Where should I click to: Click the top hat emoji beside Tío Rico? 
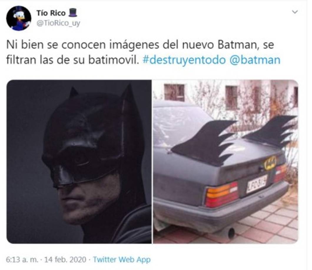click(72, 13)
